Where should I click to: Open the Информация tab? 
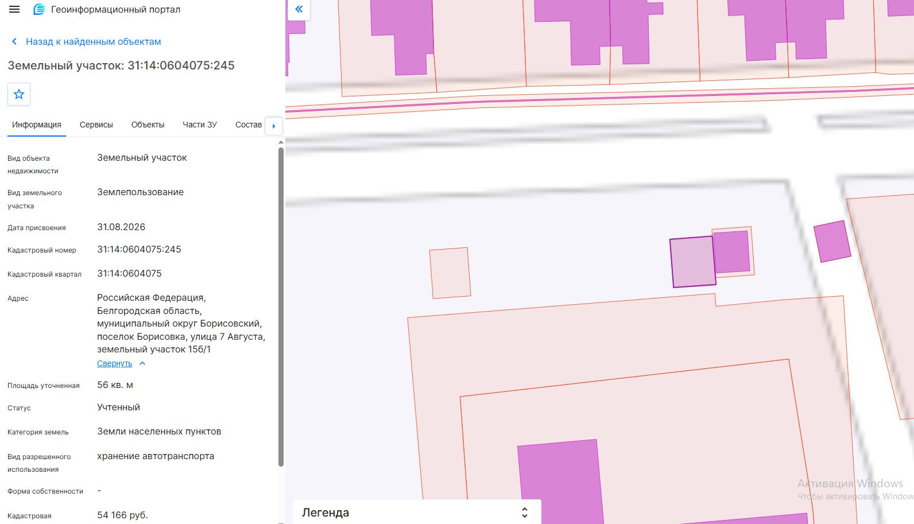(37, 125)
